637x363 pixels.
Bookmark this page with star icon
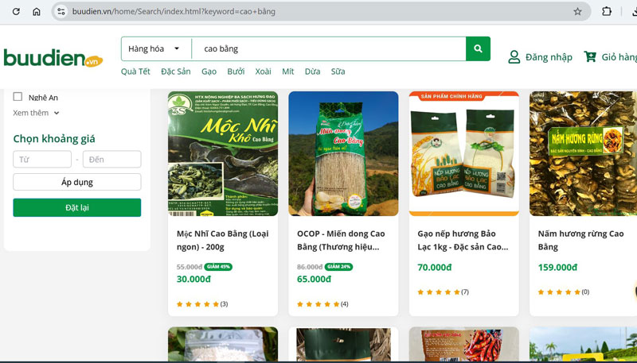point(577,12)
